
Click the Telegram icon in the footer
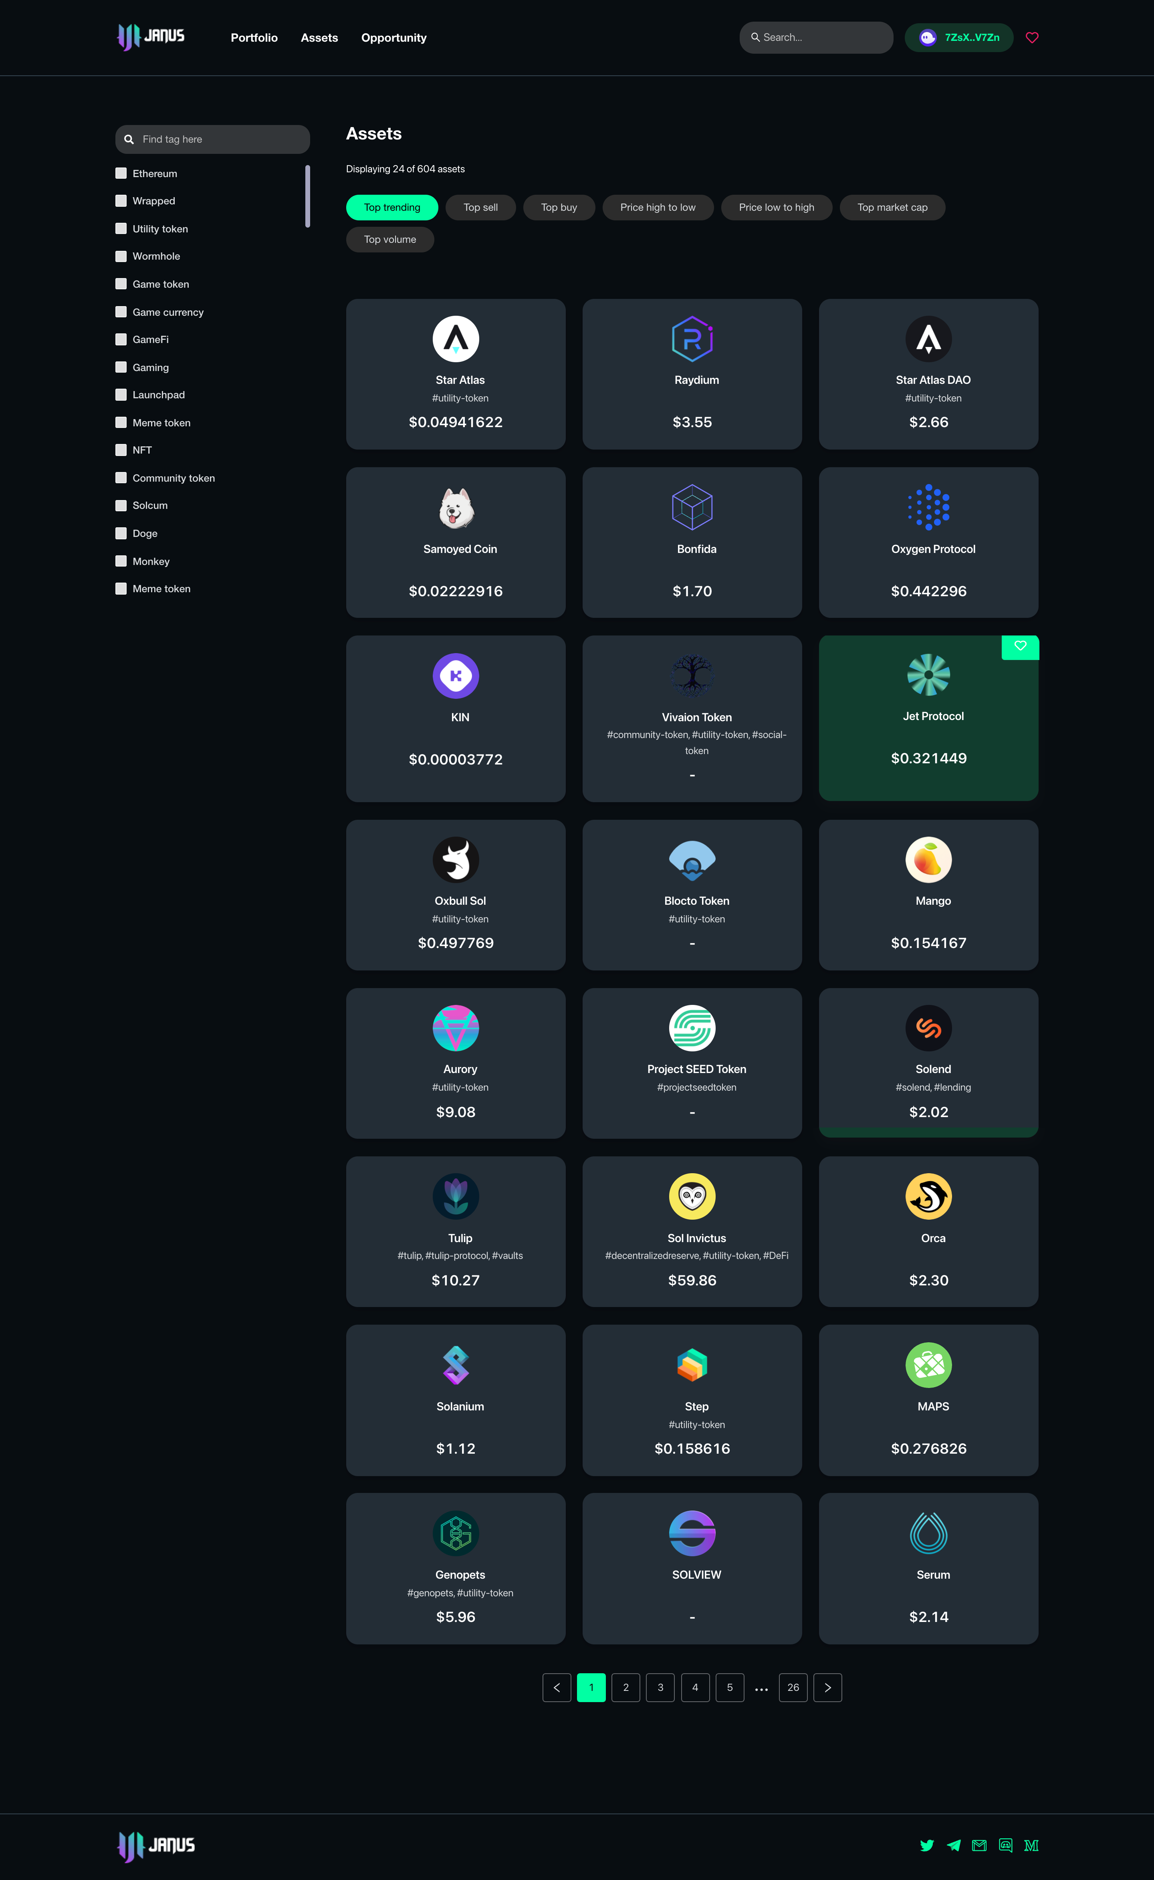952,1845
